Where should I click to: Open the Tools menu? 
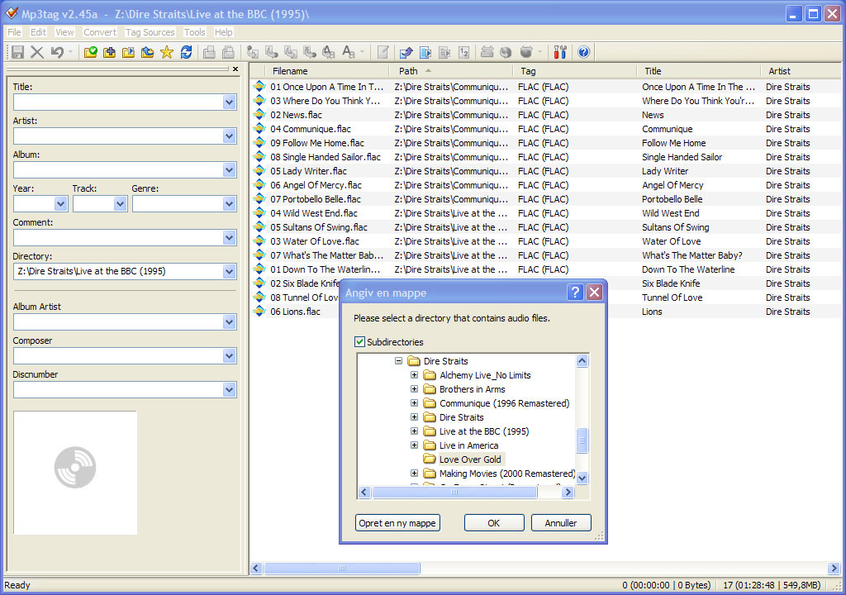(x=194, y=32)
